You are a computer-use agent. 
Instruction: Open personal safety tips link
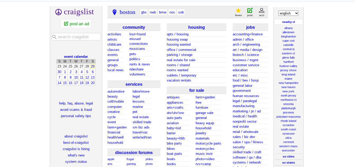pyautogui.click(x=76, y=116)
